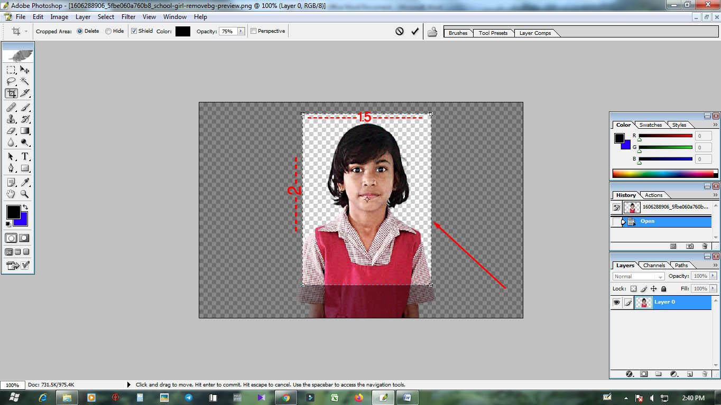Image resolution: width=721 pixels, height=405 pixels.
Task: Reset to default foreground and background colors
Action: pos(8,224)
